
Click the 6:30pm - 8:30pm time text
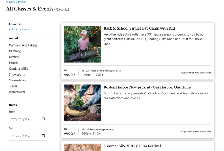pyautogui.click(x=92, y=133)
